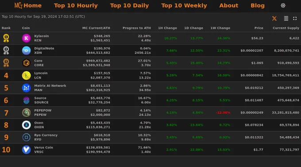
Task: Open the Top 10 Hourly page
Action: point(76,6)
